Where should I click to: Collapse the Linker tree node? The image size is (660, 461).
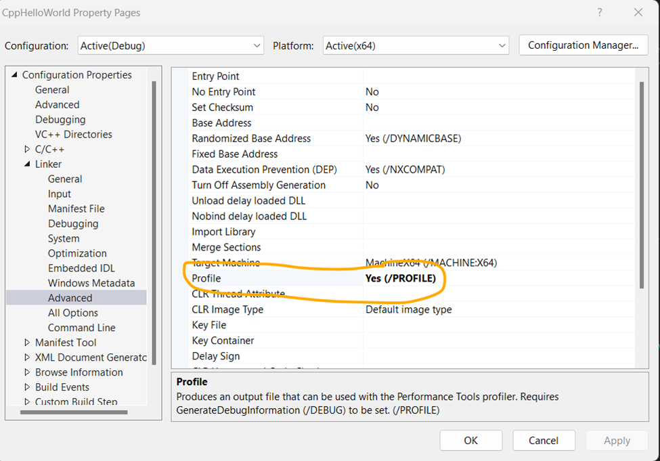click(28, 164)
